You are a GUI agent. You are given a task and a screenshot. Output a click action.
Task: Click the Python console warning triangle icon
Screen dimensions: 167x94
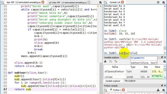(158, 90)
